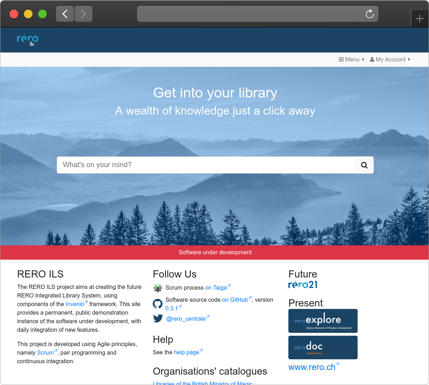This screenshot has height=385, width=429.
Task: Expand the Menu dropdown
Action: click(351, 60)
